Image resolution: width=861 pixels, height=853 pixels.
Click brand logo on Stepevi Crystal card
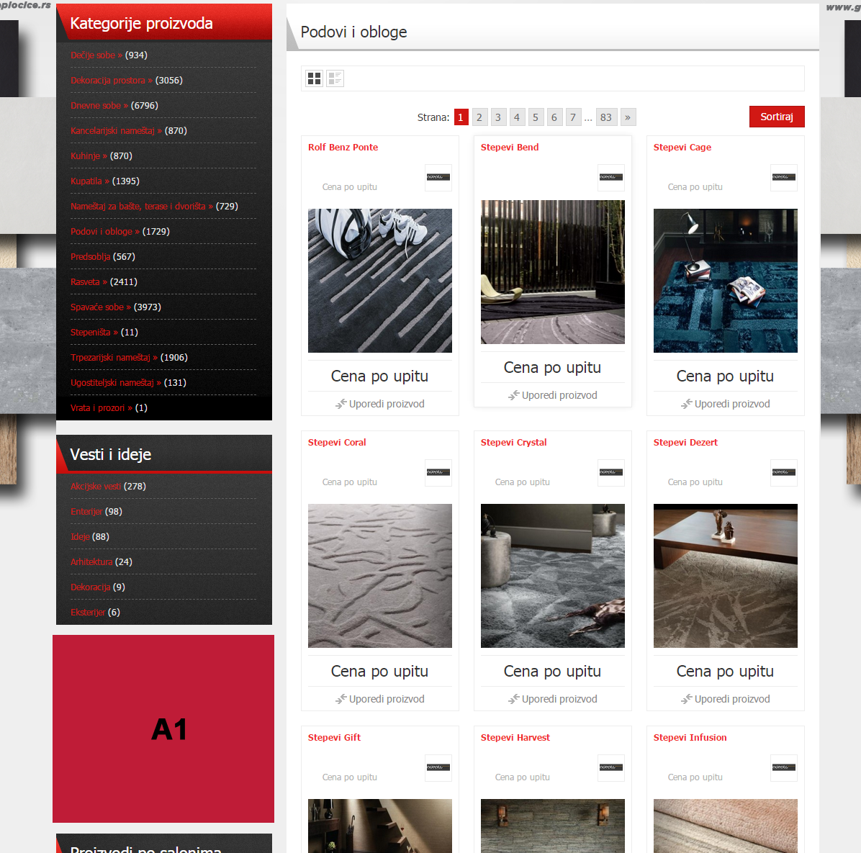tap(610, 472)
